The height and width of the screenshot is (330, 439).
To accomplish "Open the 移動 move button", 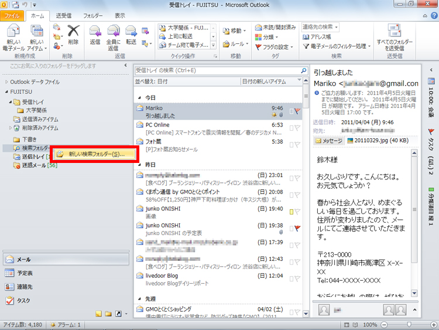I will 235,31.
